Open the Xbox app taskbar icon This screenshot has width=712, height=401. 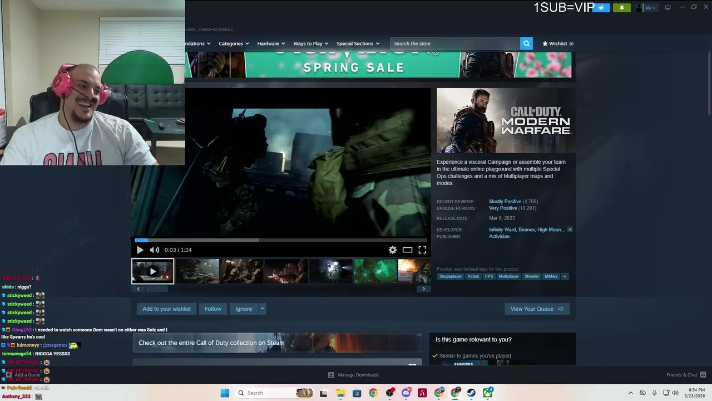pos(488,393)
